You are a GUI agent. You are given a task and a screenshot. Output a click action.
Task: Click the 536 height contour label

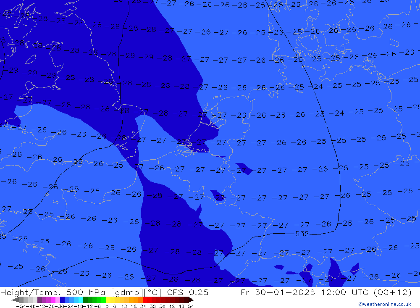click(x=302, y=234)
